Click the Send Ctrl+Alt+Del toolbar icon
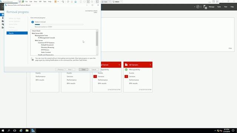This screenshot has height=133, width=237. click(x=63, y=1)
